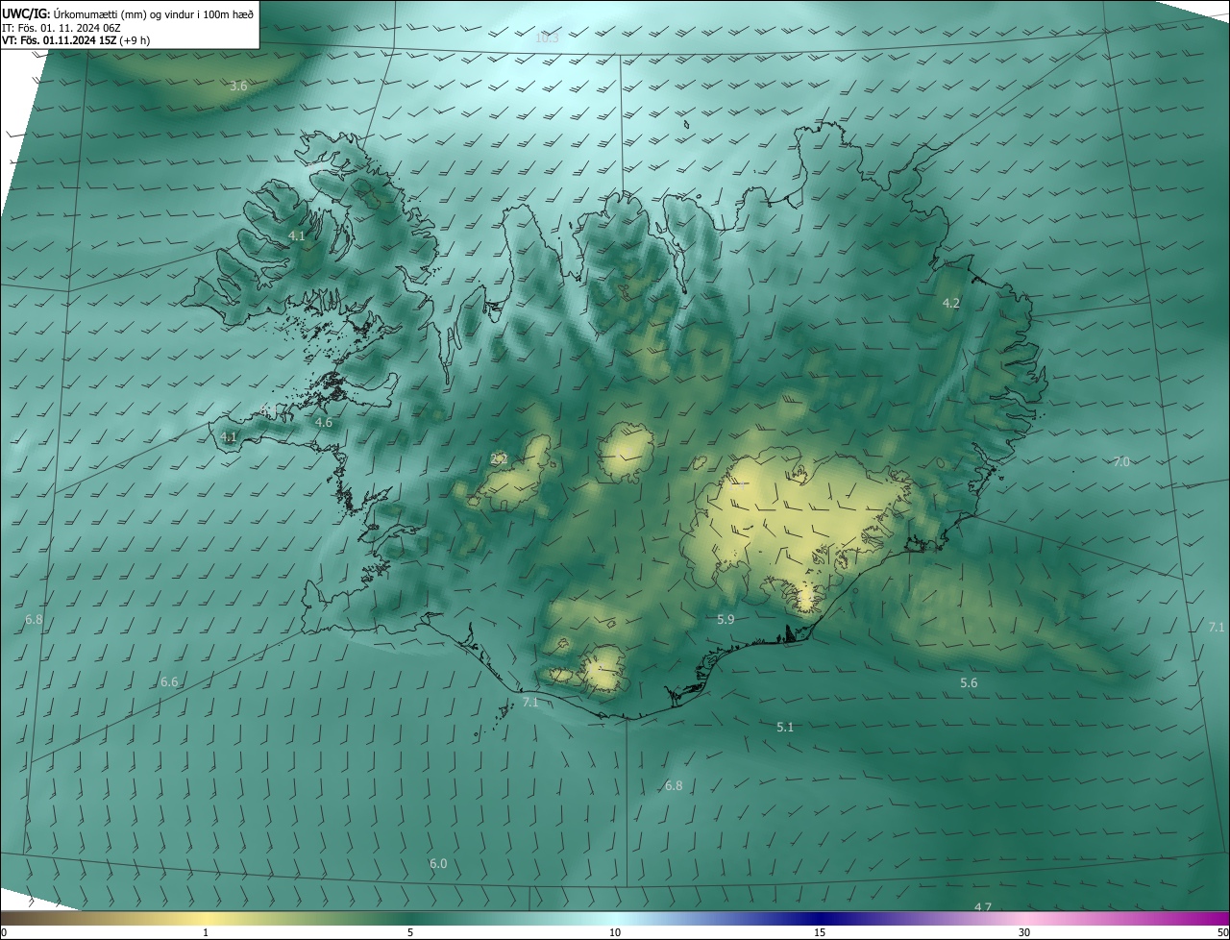Click the 5.9 value label on the map
This screenshot has width=1230, height=940.
click(x=726, y=620)
